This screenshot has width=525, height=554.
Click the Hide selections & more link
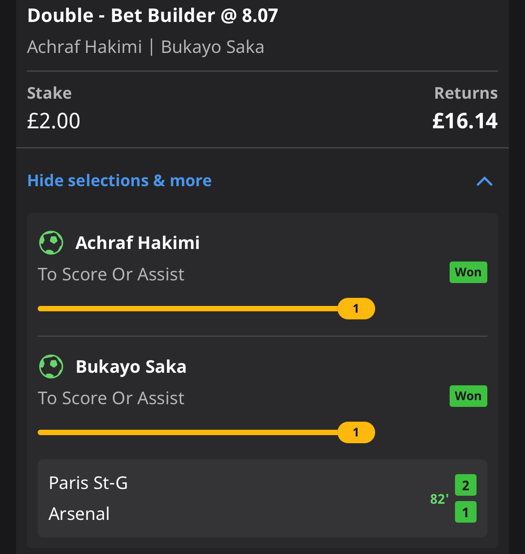tap(119, 180)
